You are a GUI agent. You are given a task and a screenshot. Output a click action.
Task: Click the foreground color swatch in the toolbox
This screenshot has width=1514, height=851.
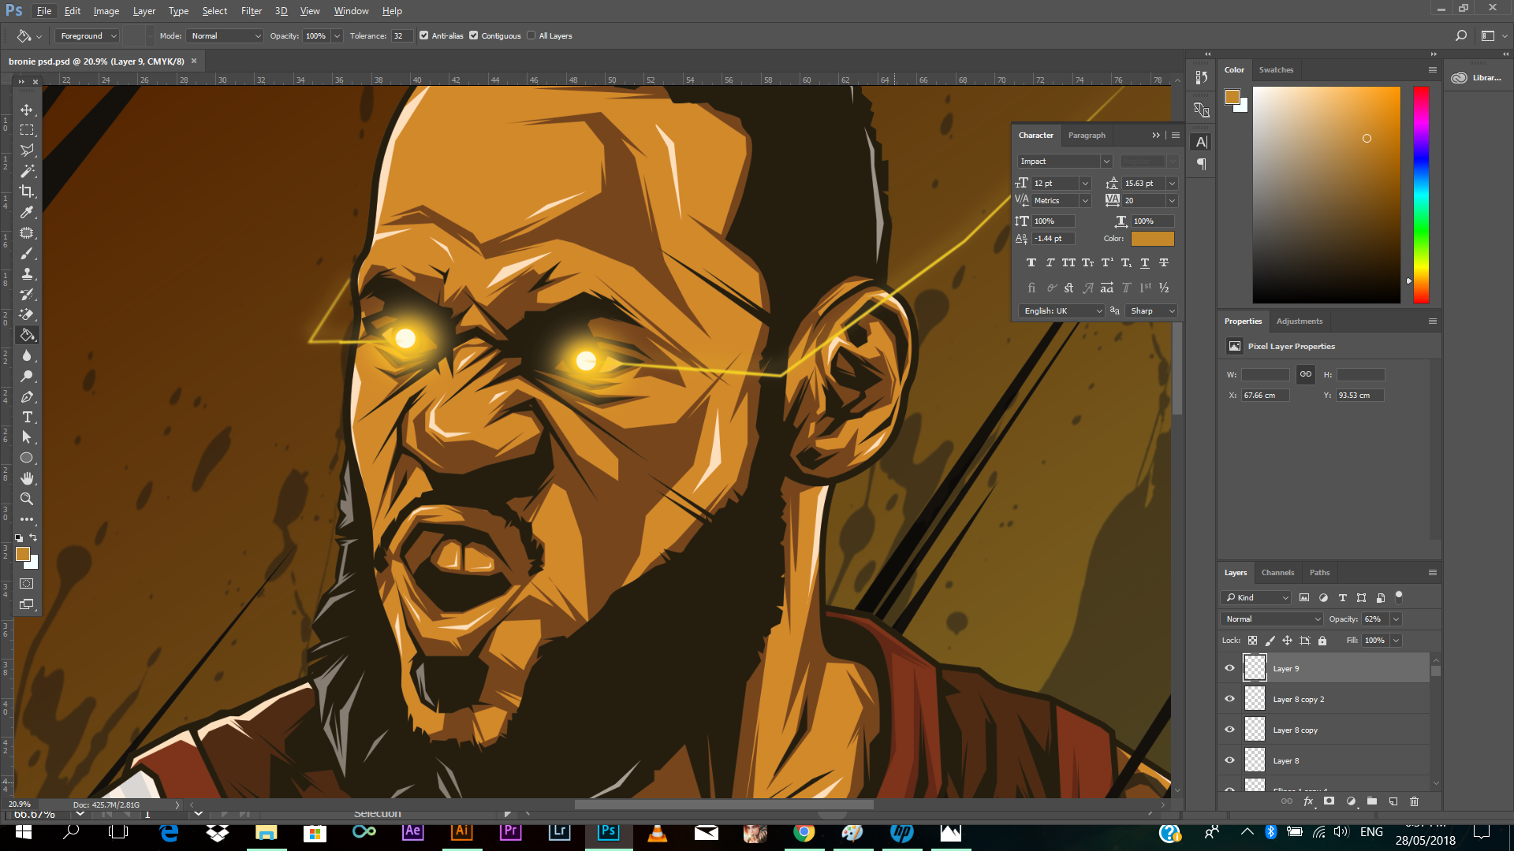coord(23,554)
